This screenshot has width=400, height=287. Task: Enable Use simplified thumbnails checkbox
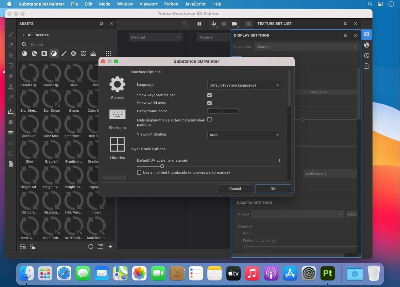pos(139,172)
